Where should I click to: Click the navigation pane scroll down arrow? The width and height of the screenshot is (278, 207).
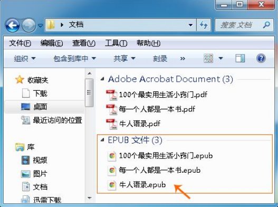(89, 197)
